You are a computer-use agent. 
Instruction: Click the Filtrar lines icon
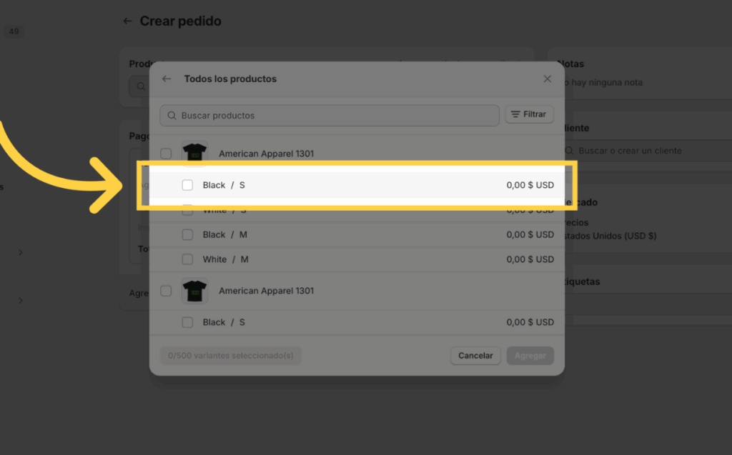point(515,114)
